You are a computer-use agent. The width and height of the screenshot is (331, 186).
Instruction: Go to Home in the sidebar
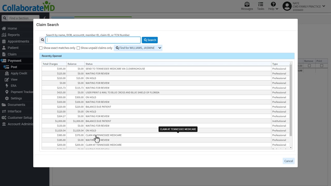[12, 28]
